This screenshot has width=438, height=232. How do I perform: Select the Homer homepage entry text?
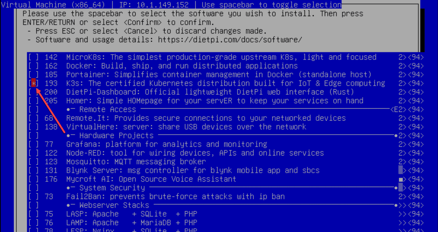(x=214, y=101)
